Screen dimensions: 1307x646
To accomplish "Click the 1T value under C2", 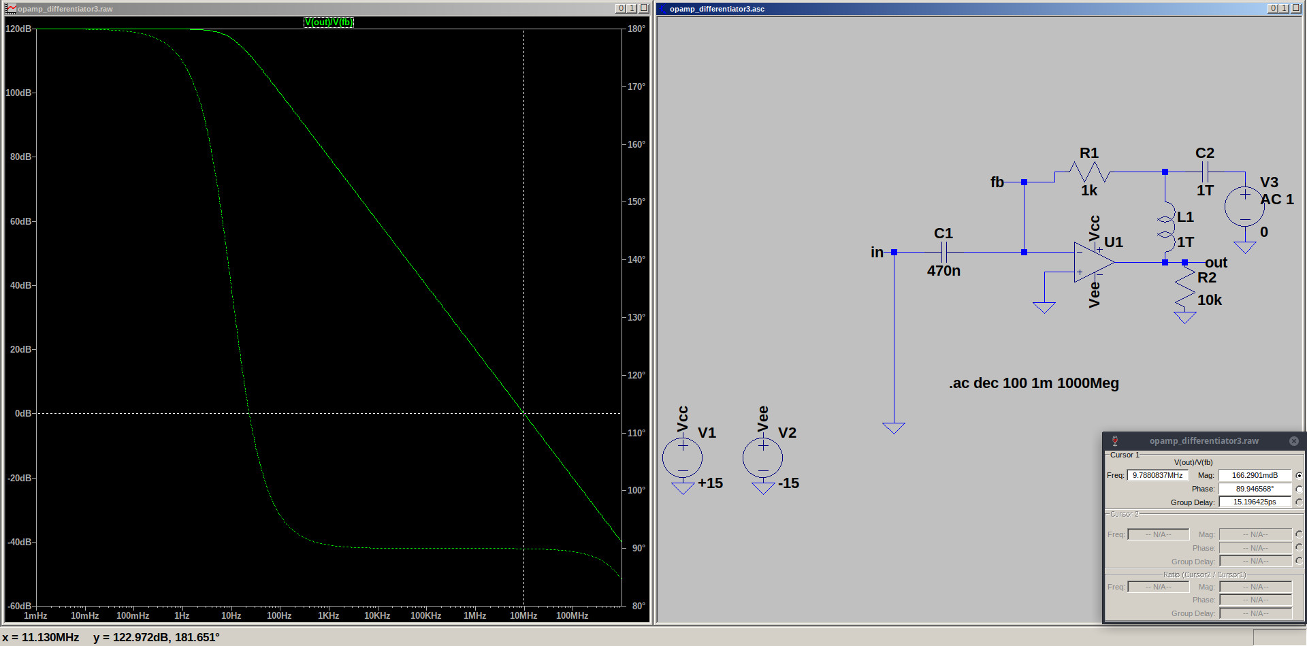I will [1205, 191].
